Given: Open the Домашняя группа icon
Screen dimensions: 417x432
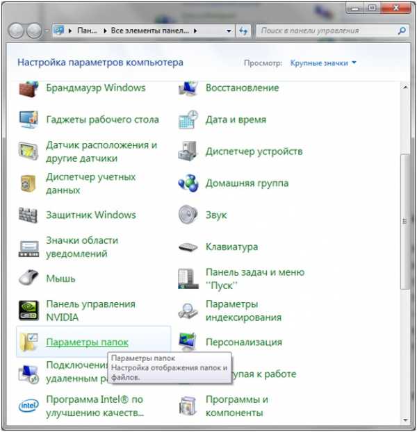Looking at the screenshot, I should point(188,183).
